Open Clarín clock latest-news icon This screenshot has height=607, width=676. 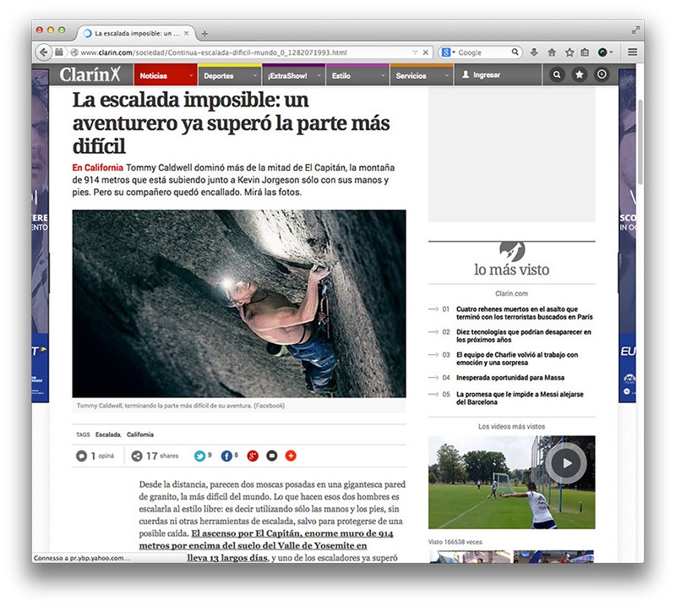[602, 74]
